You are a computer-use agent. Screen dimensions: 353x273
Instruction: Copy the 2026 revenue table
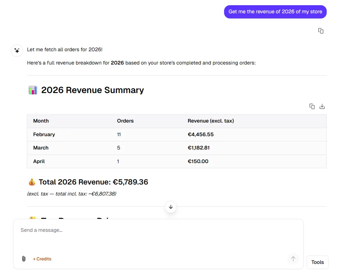(312, 106)
